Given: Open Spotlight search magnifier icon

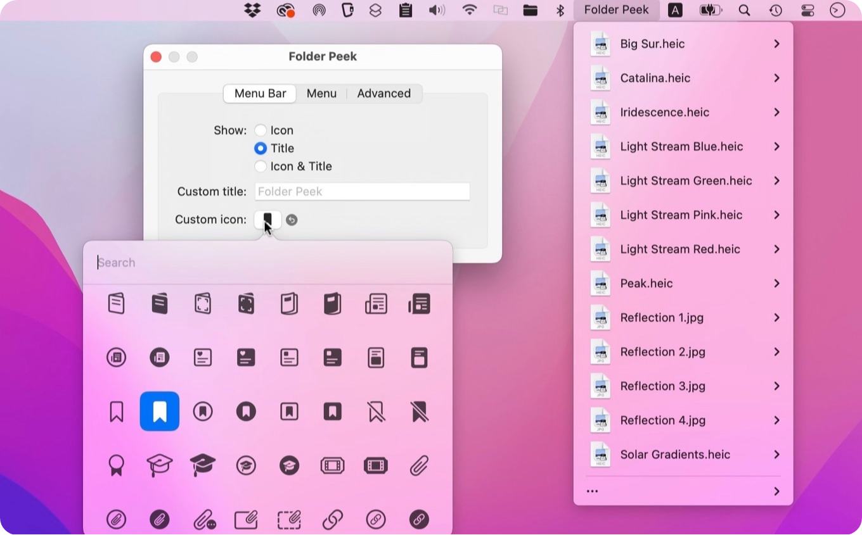Looking at the screenshot, I should tap(744, 10).
